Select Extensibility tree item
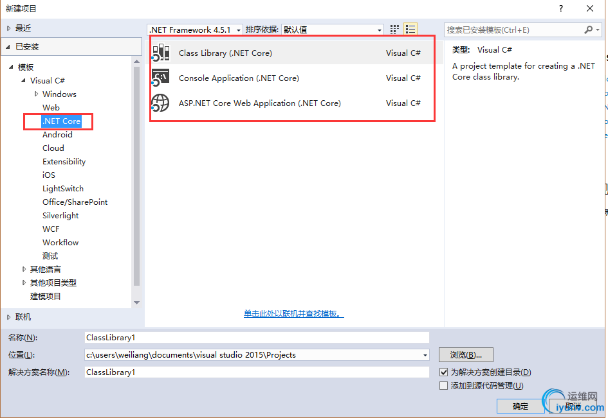Screen dimensions: 608x418 point(64,162)
